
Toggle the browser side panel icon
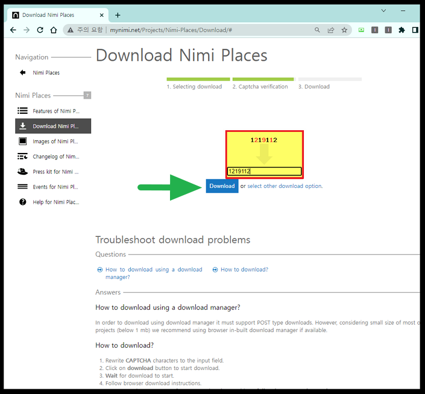[415, 30]
